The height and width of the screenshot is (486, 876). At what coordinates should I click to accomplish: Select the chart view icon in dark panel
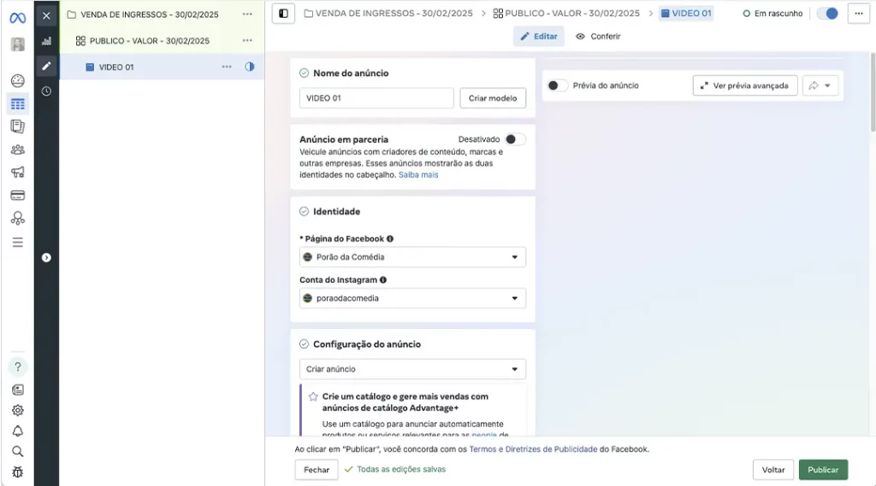46,41
